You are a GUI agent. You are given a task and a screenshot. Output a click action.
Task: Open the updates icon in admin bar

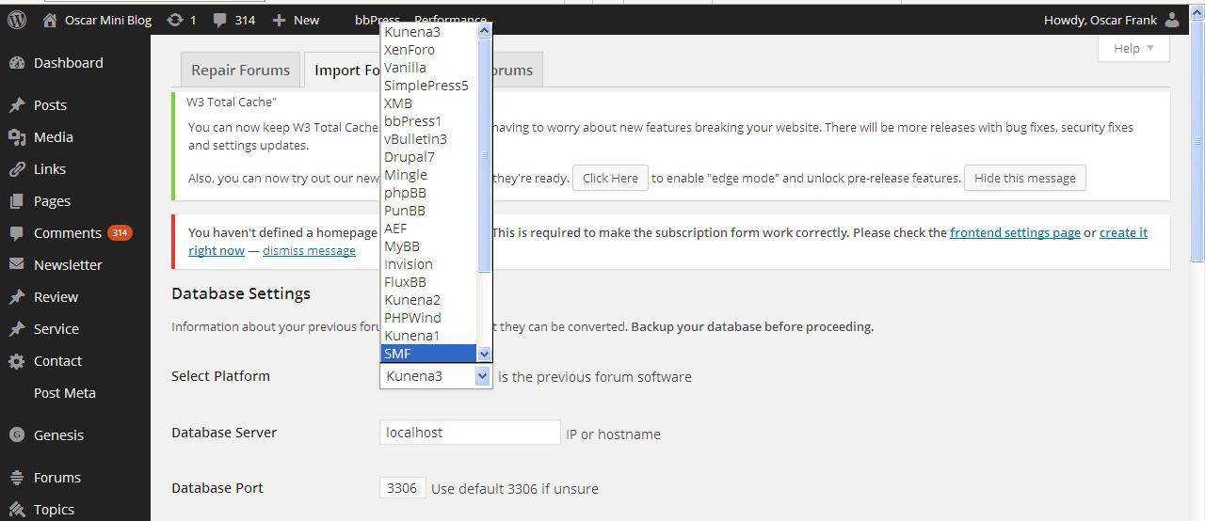[x=175, y=20]
